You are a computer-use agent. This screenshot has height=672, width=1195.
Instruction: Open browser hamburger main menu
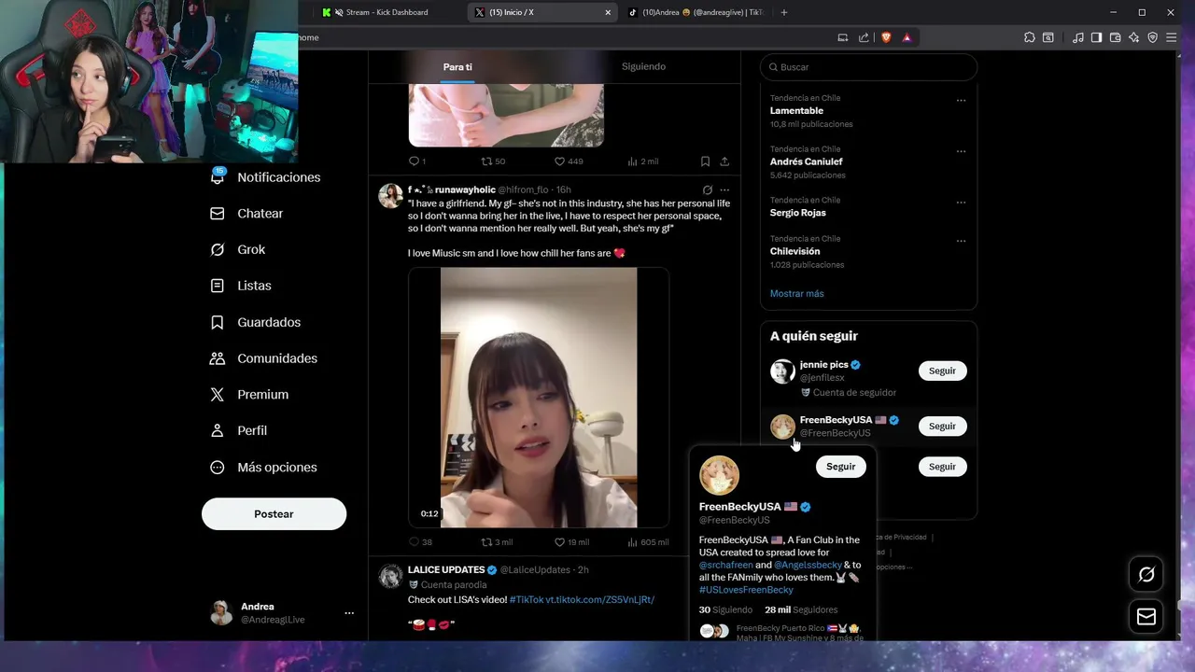coord(1173,37)
